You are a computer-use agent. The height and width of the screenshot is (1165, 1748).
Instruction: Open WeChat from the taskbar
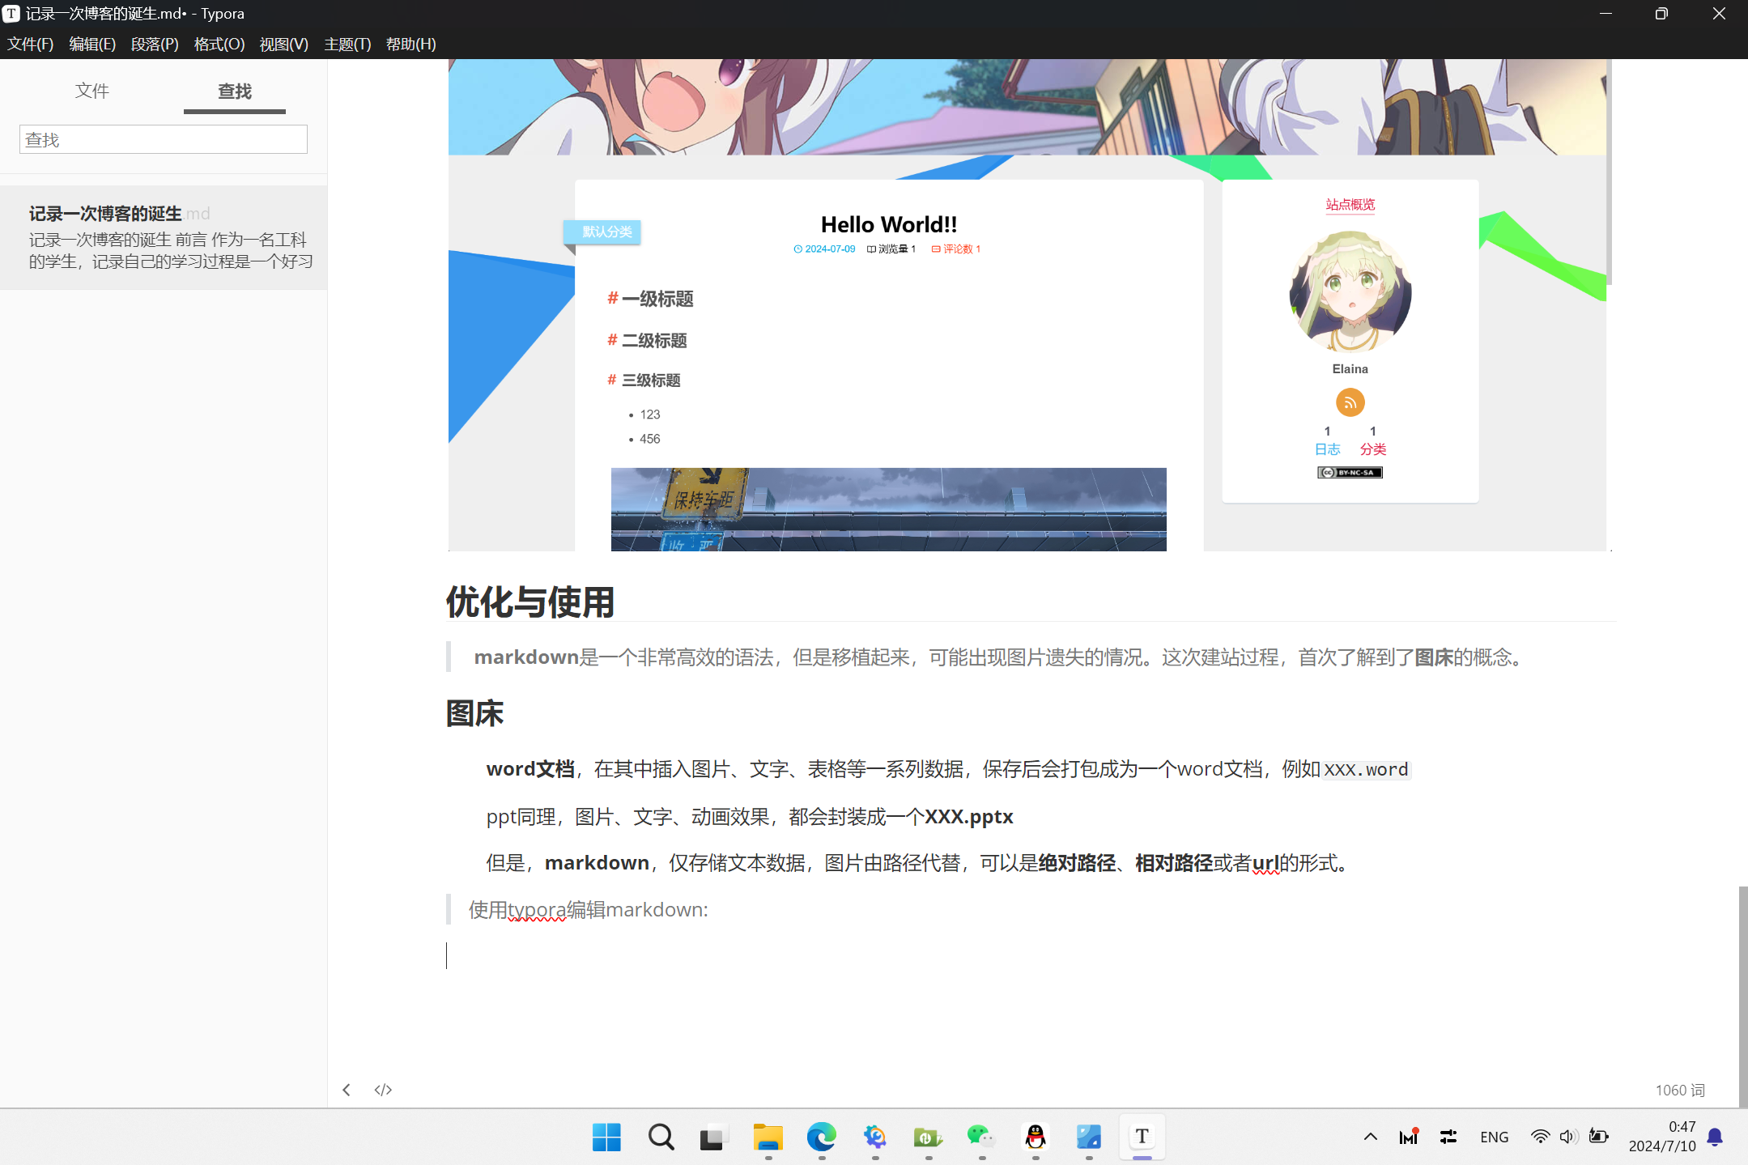981,1137
